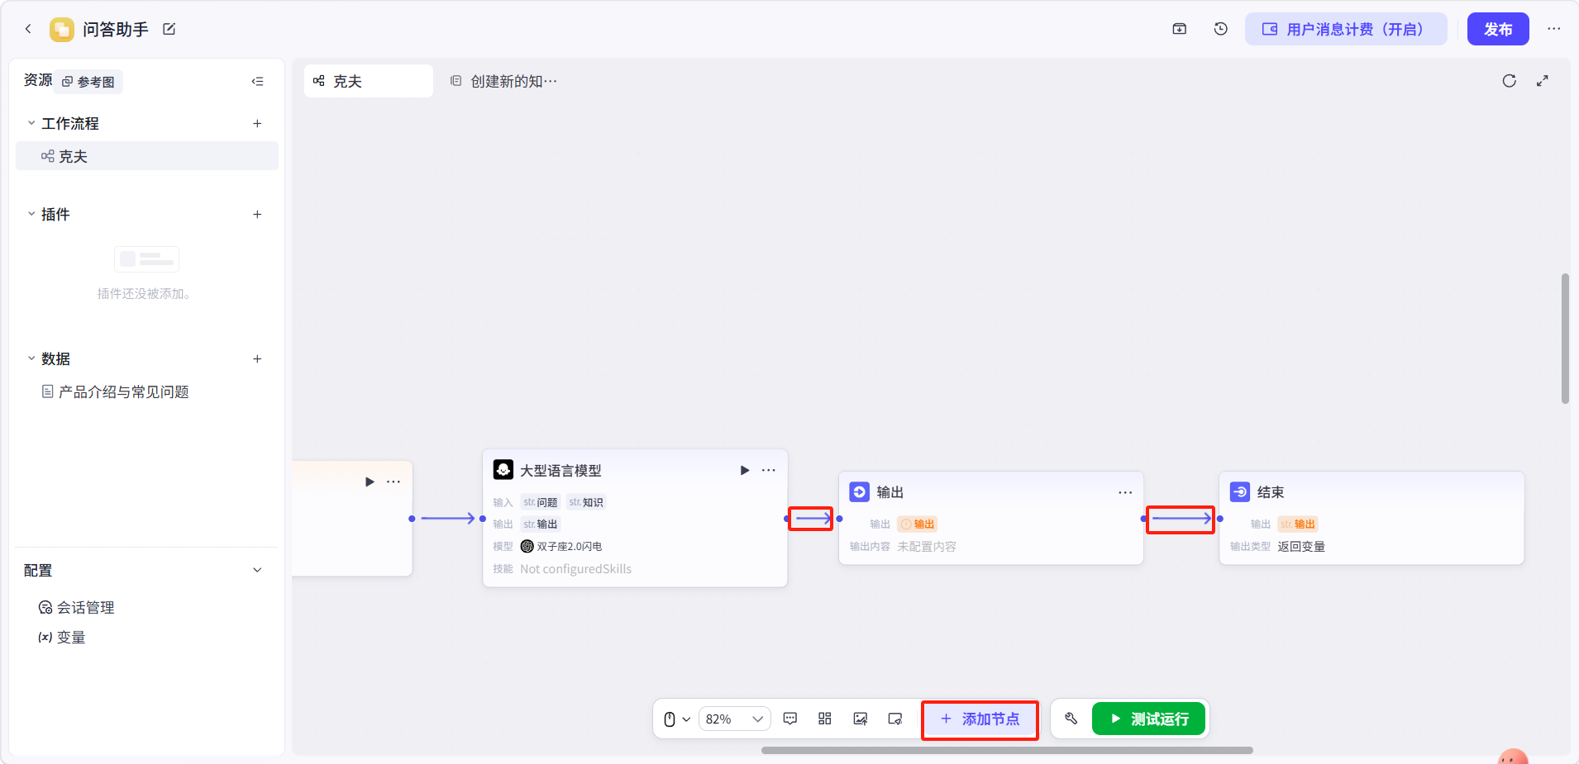Click 返回变量 in end node

coord(1301,547)
